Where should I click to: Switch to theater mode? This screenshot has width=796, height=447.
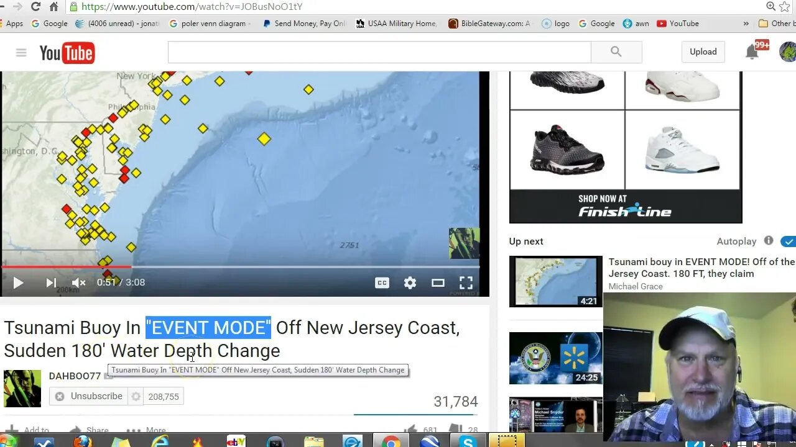(x=438, y=283)
